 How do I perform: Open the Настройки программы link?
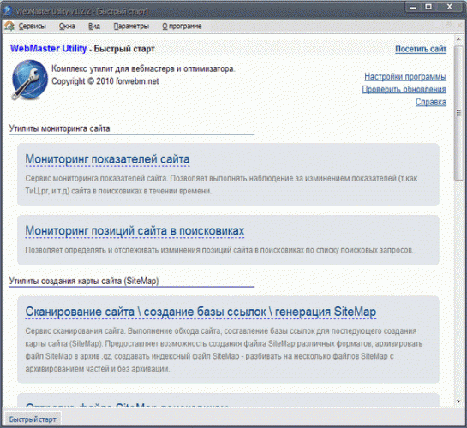[405, 77]
